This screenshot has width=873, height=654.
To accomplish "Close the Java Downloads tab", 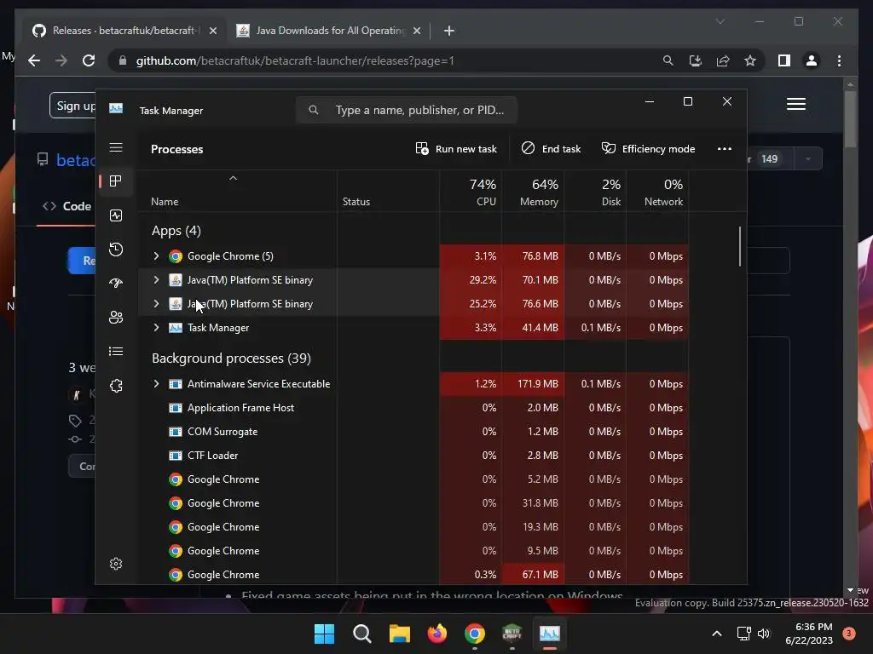I will tap(417, 31).
